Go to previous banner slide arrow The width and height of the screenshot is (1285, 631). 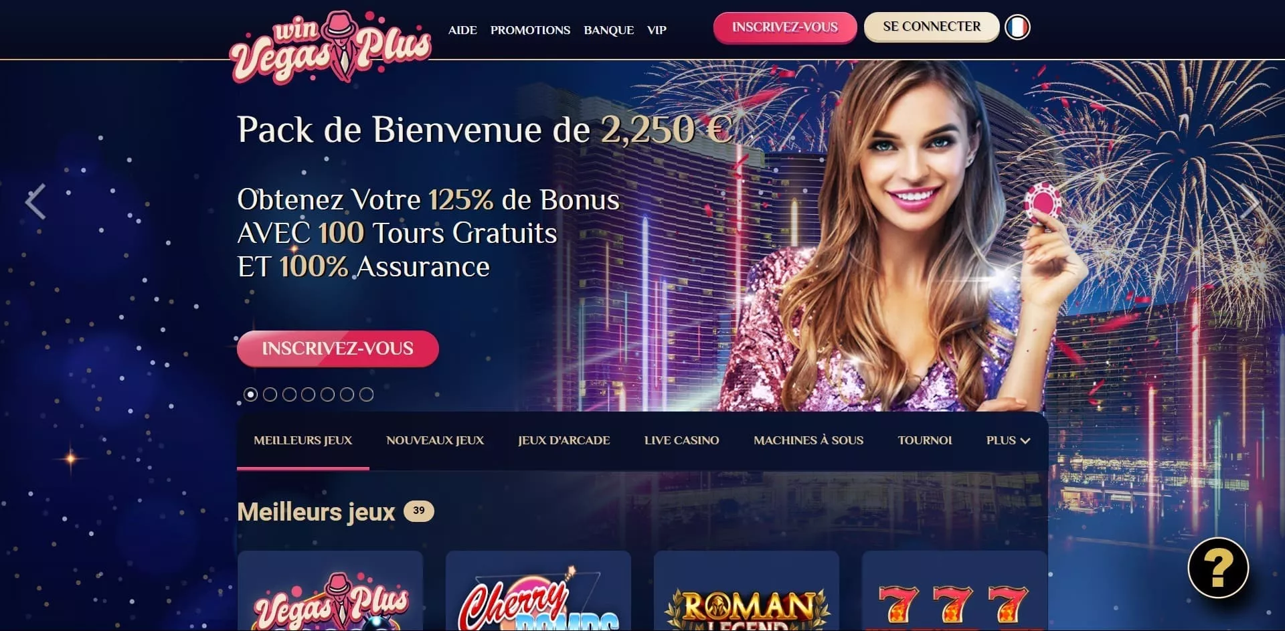[35, 201]
